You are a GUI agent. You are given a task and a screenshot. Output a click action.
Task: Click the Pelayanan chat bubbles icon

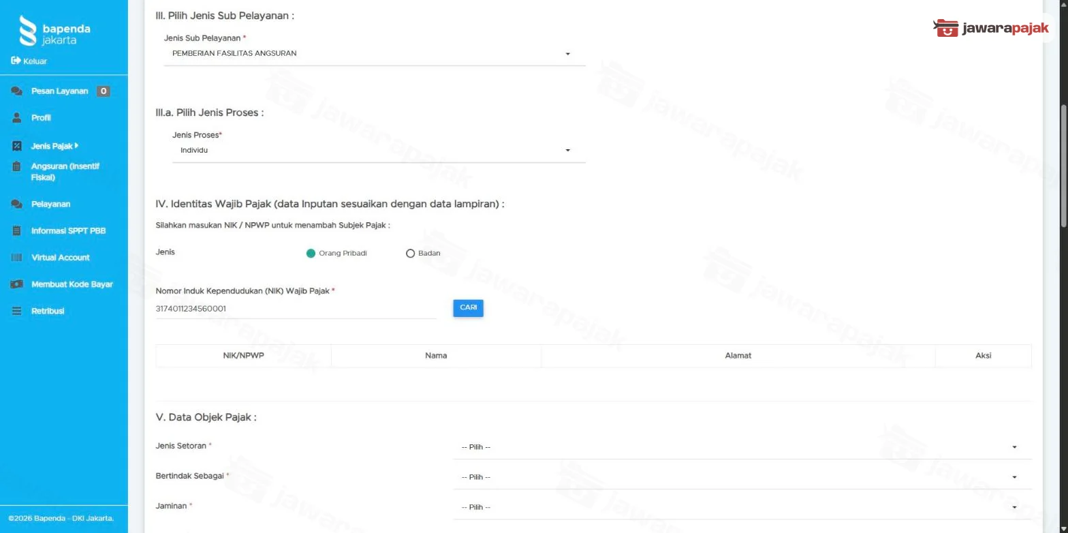tap(17, 204)
